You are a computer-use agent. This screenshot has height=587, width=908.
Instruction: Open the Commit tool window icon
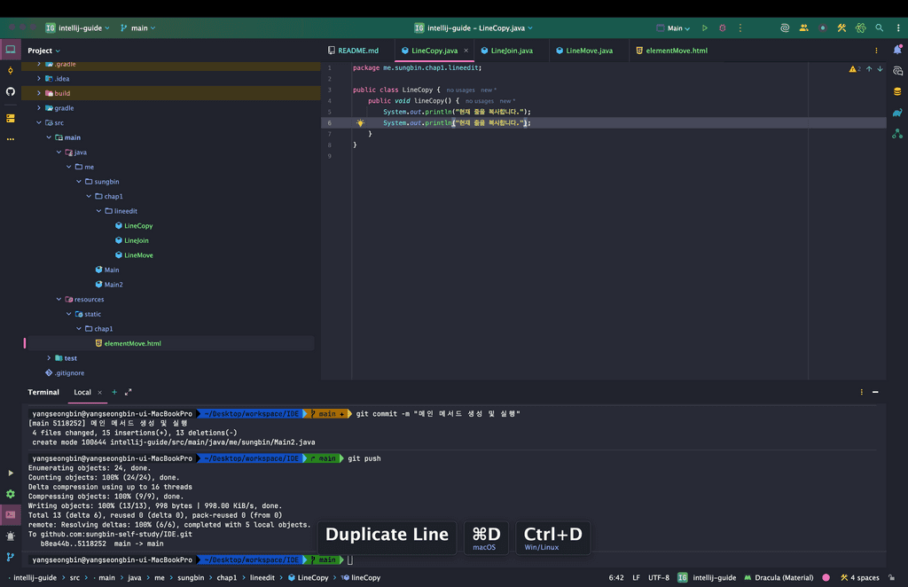(11, 70)
